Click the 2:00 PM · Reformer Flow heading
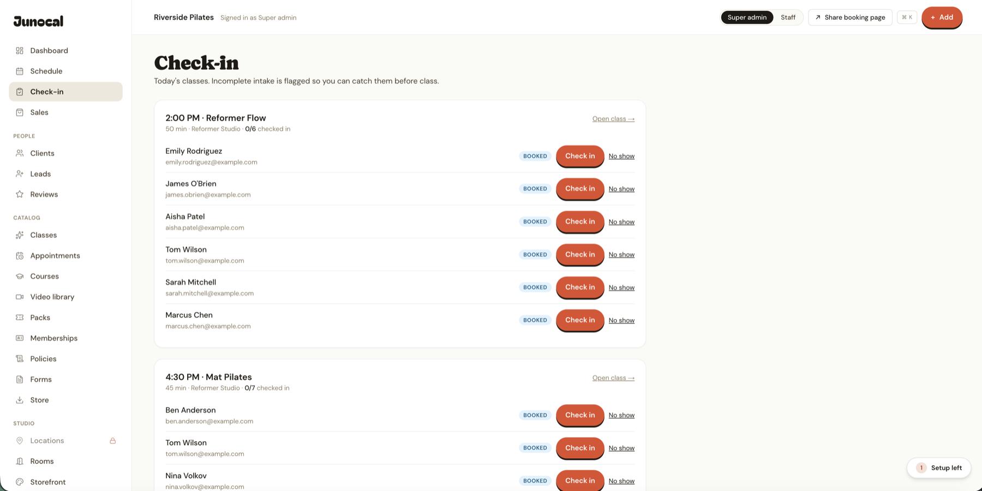 [x=215, y=118]
